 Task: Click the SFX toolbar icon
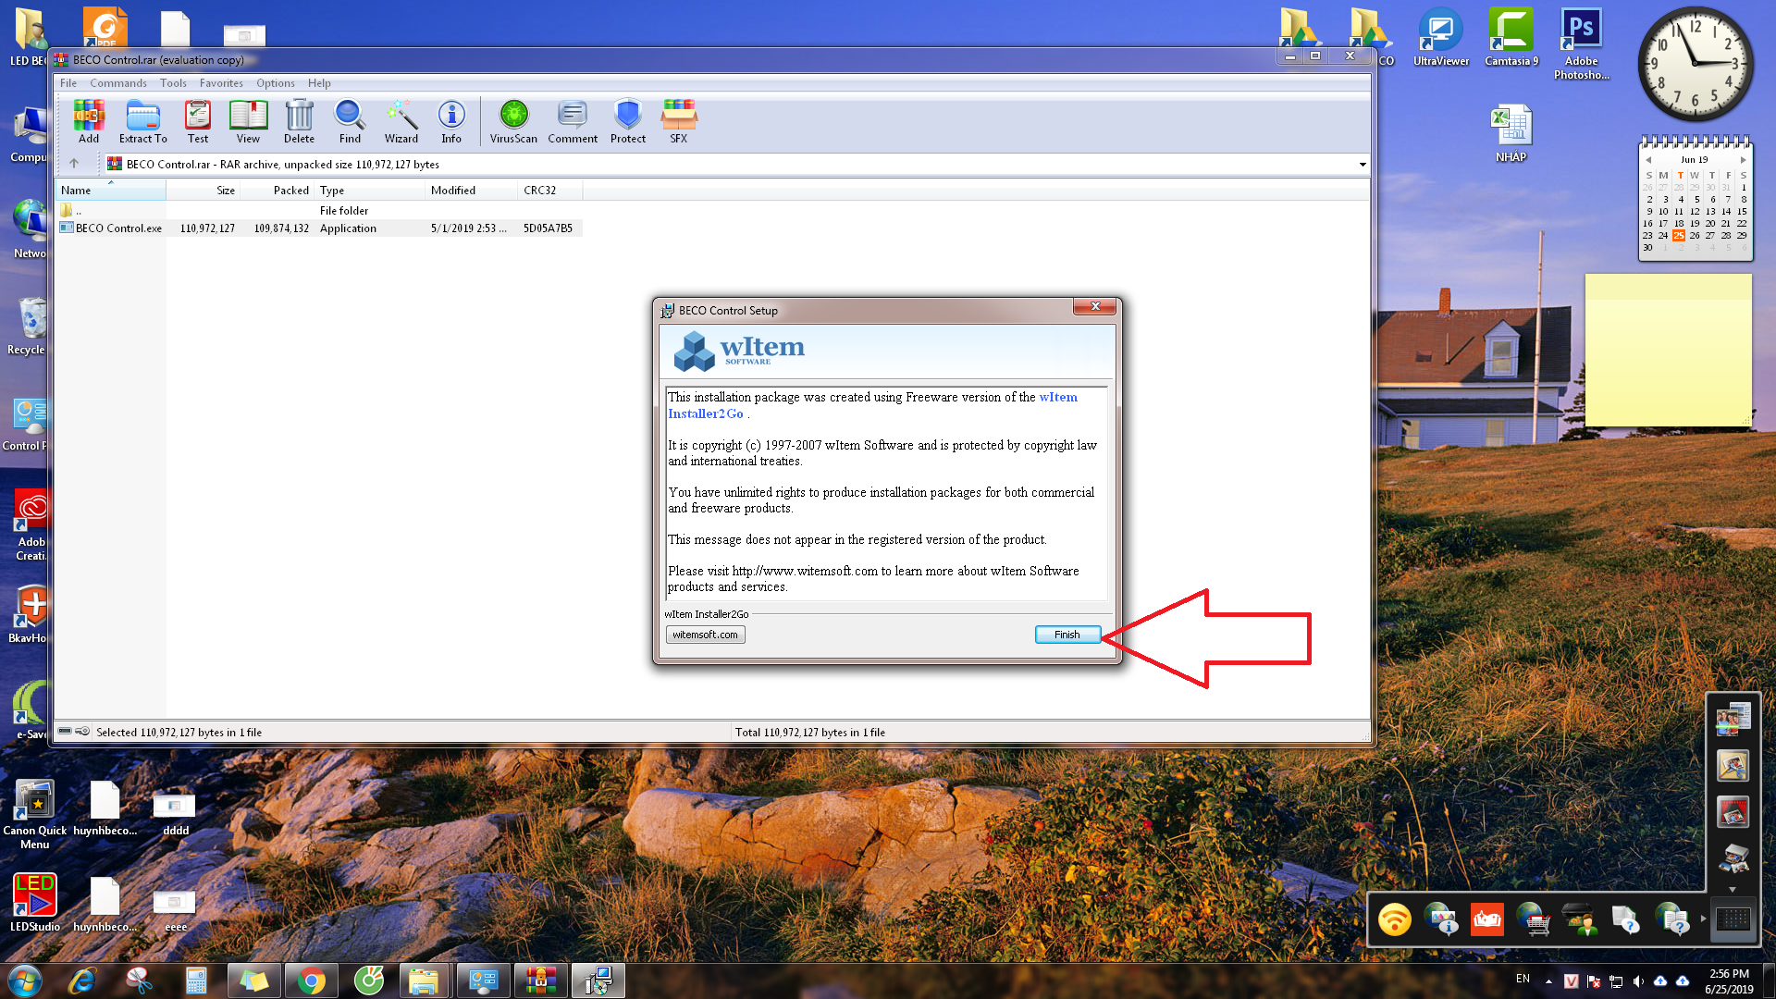(x=679, y=121)
